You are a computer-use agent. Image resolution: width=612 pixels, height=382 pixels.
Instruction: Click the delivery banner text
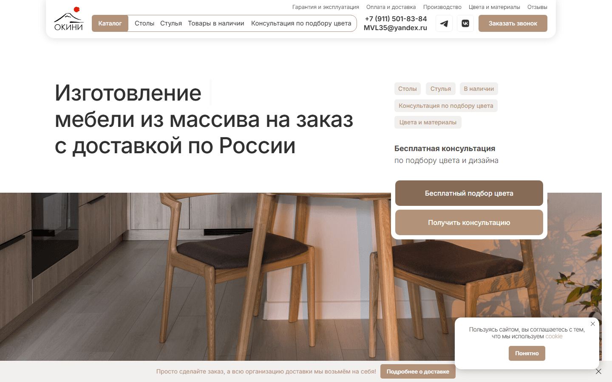[x=266, y=371]
